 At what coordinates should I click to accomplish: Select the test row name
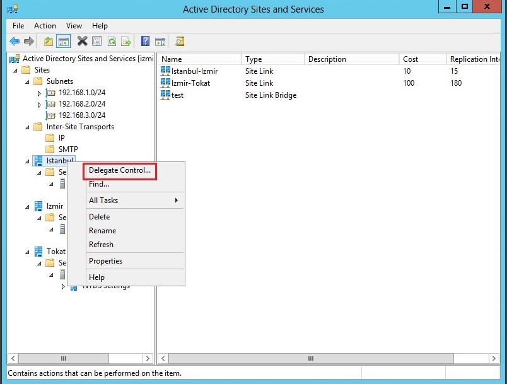177,95
